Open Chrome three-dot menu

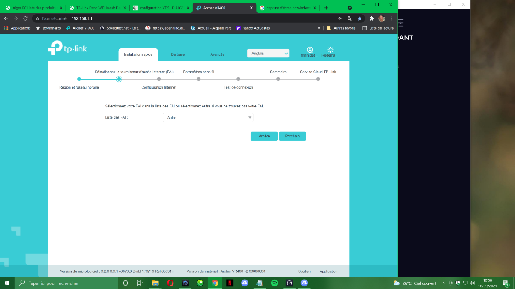click(391, 18)
